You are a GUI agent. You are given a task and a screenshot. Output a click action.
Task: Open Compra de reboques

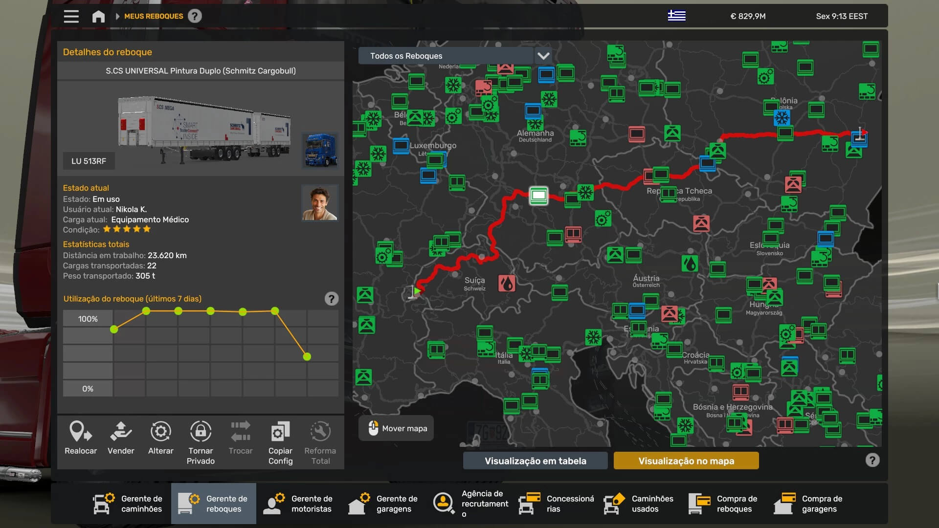[x=724, y=504]
